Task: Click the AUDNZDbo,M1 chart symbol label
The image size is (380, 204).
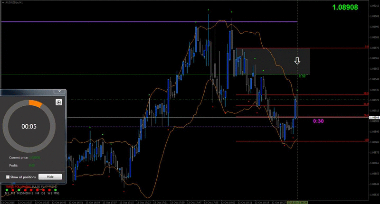Action: tap(14, 2)
